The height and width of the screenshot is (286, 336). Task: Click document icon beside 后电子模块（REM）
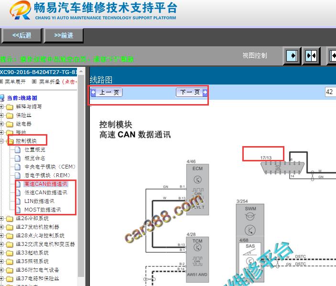pyautogui.click(x=18, y=175)
